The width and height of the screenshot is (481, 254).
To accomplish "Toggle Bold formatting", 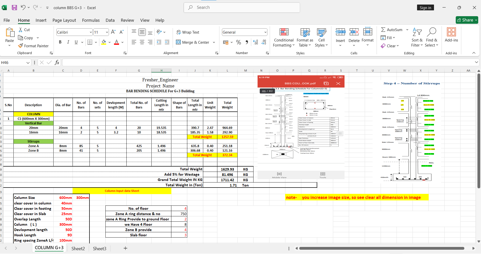I will 60,42.
